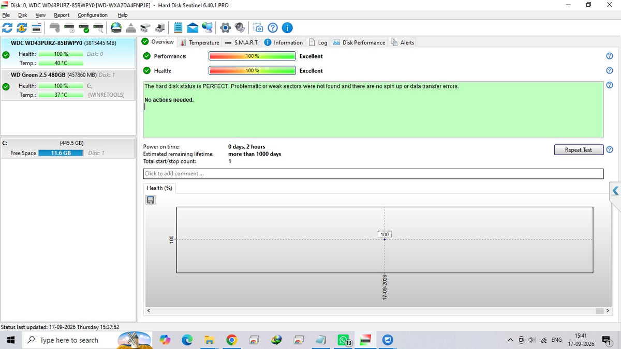Click the WDC disk 40 °C temperature bar

(61, 63)
